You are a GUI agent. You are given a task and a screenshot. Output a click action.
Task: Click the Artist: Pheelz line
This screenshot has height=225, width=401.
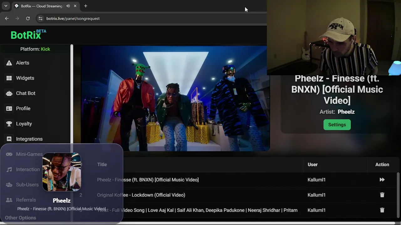(337, 112)
